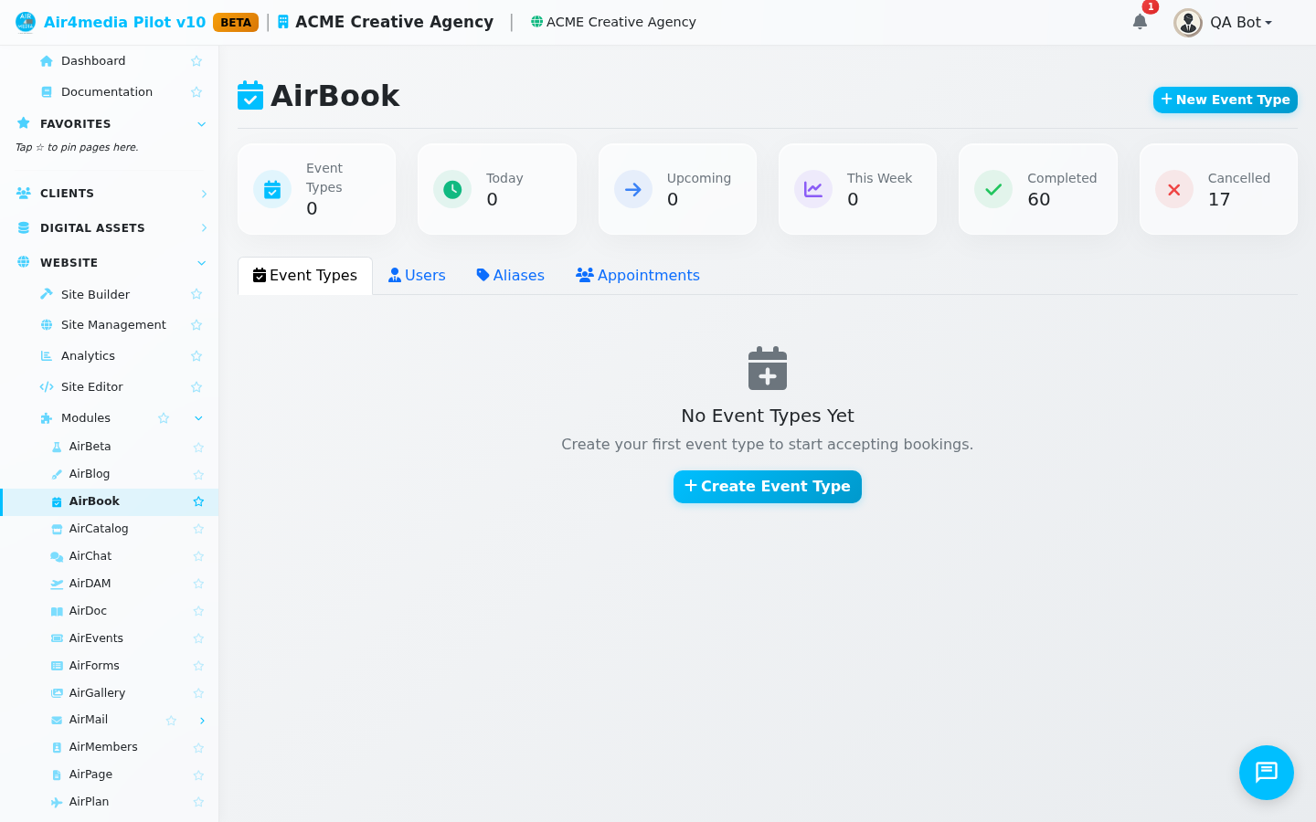The image size is (1316, 822).
Task: Select the Event Types tab
Action: pos(305,276)
